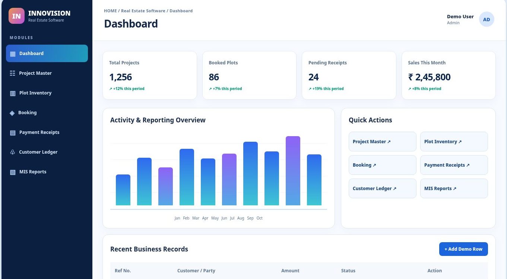Click the Project Master list icon
This screenshot has width=507, height=279.
click(x=13, y=73)
